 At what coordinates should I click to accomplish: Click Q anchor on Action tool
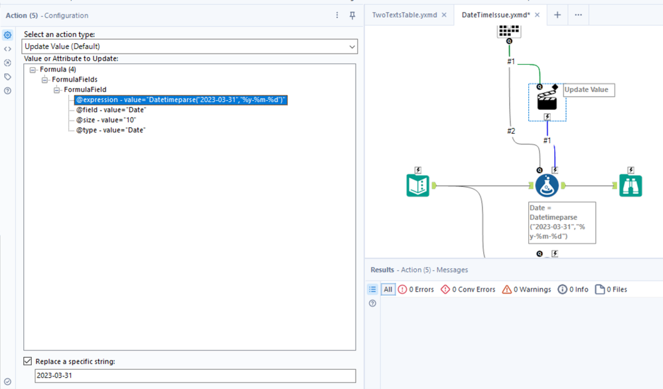coord(540,87)
